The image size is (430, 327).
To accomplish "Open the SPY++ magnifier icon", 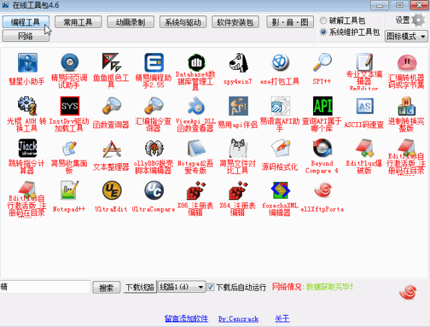I will 322,62.
